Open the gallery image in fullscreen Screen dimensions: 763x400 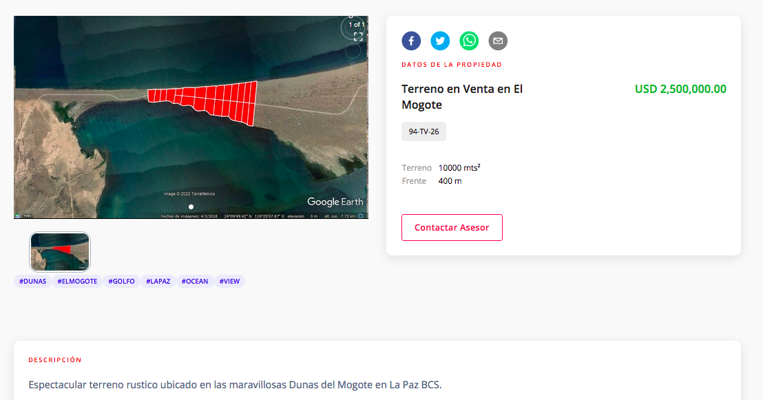(x=358, y=36)
